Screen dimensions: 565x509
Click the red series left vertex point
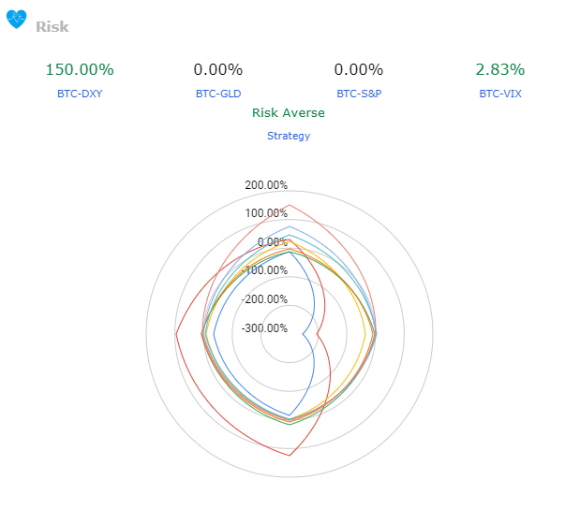coord(176,334)
